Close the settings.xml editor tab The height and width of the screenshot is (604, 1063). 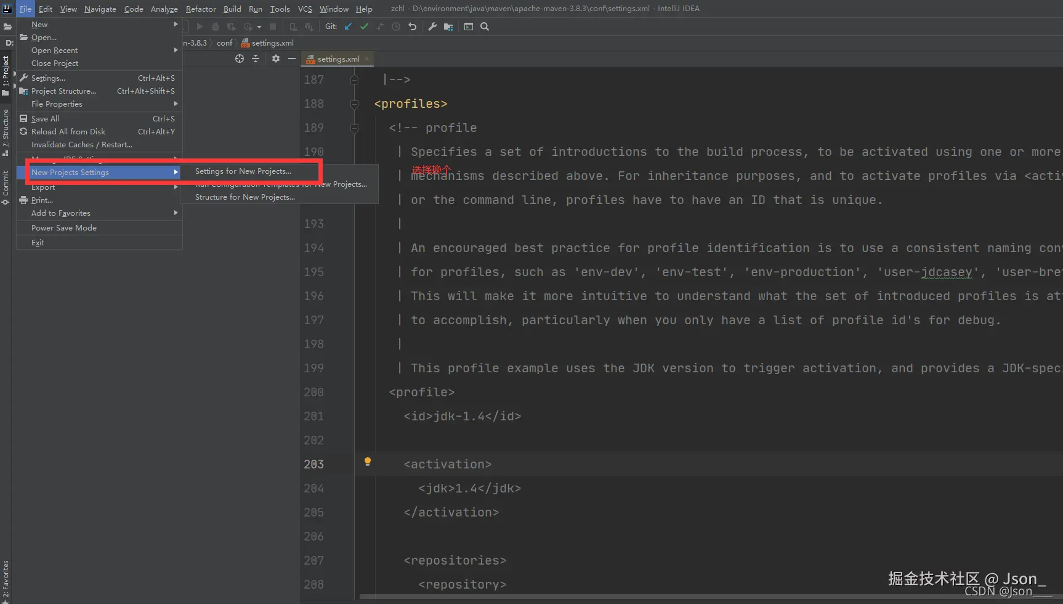tap(366, 59)
